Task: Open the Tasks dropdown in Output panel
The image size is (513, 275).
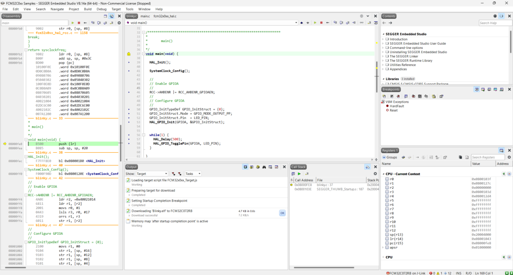Action: coord(192,174)
